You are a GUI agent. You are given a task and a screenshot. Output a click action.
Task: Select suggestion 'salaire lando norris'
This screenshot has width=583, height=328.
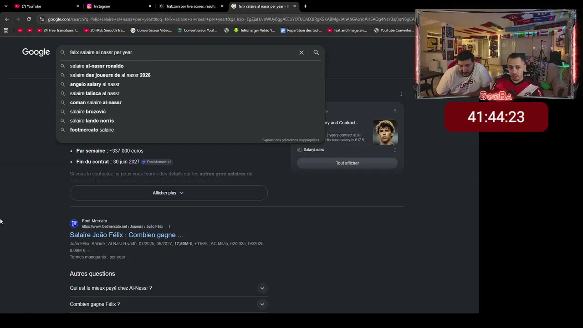click(190, 121)
